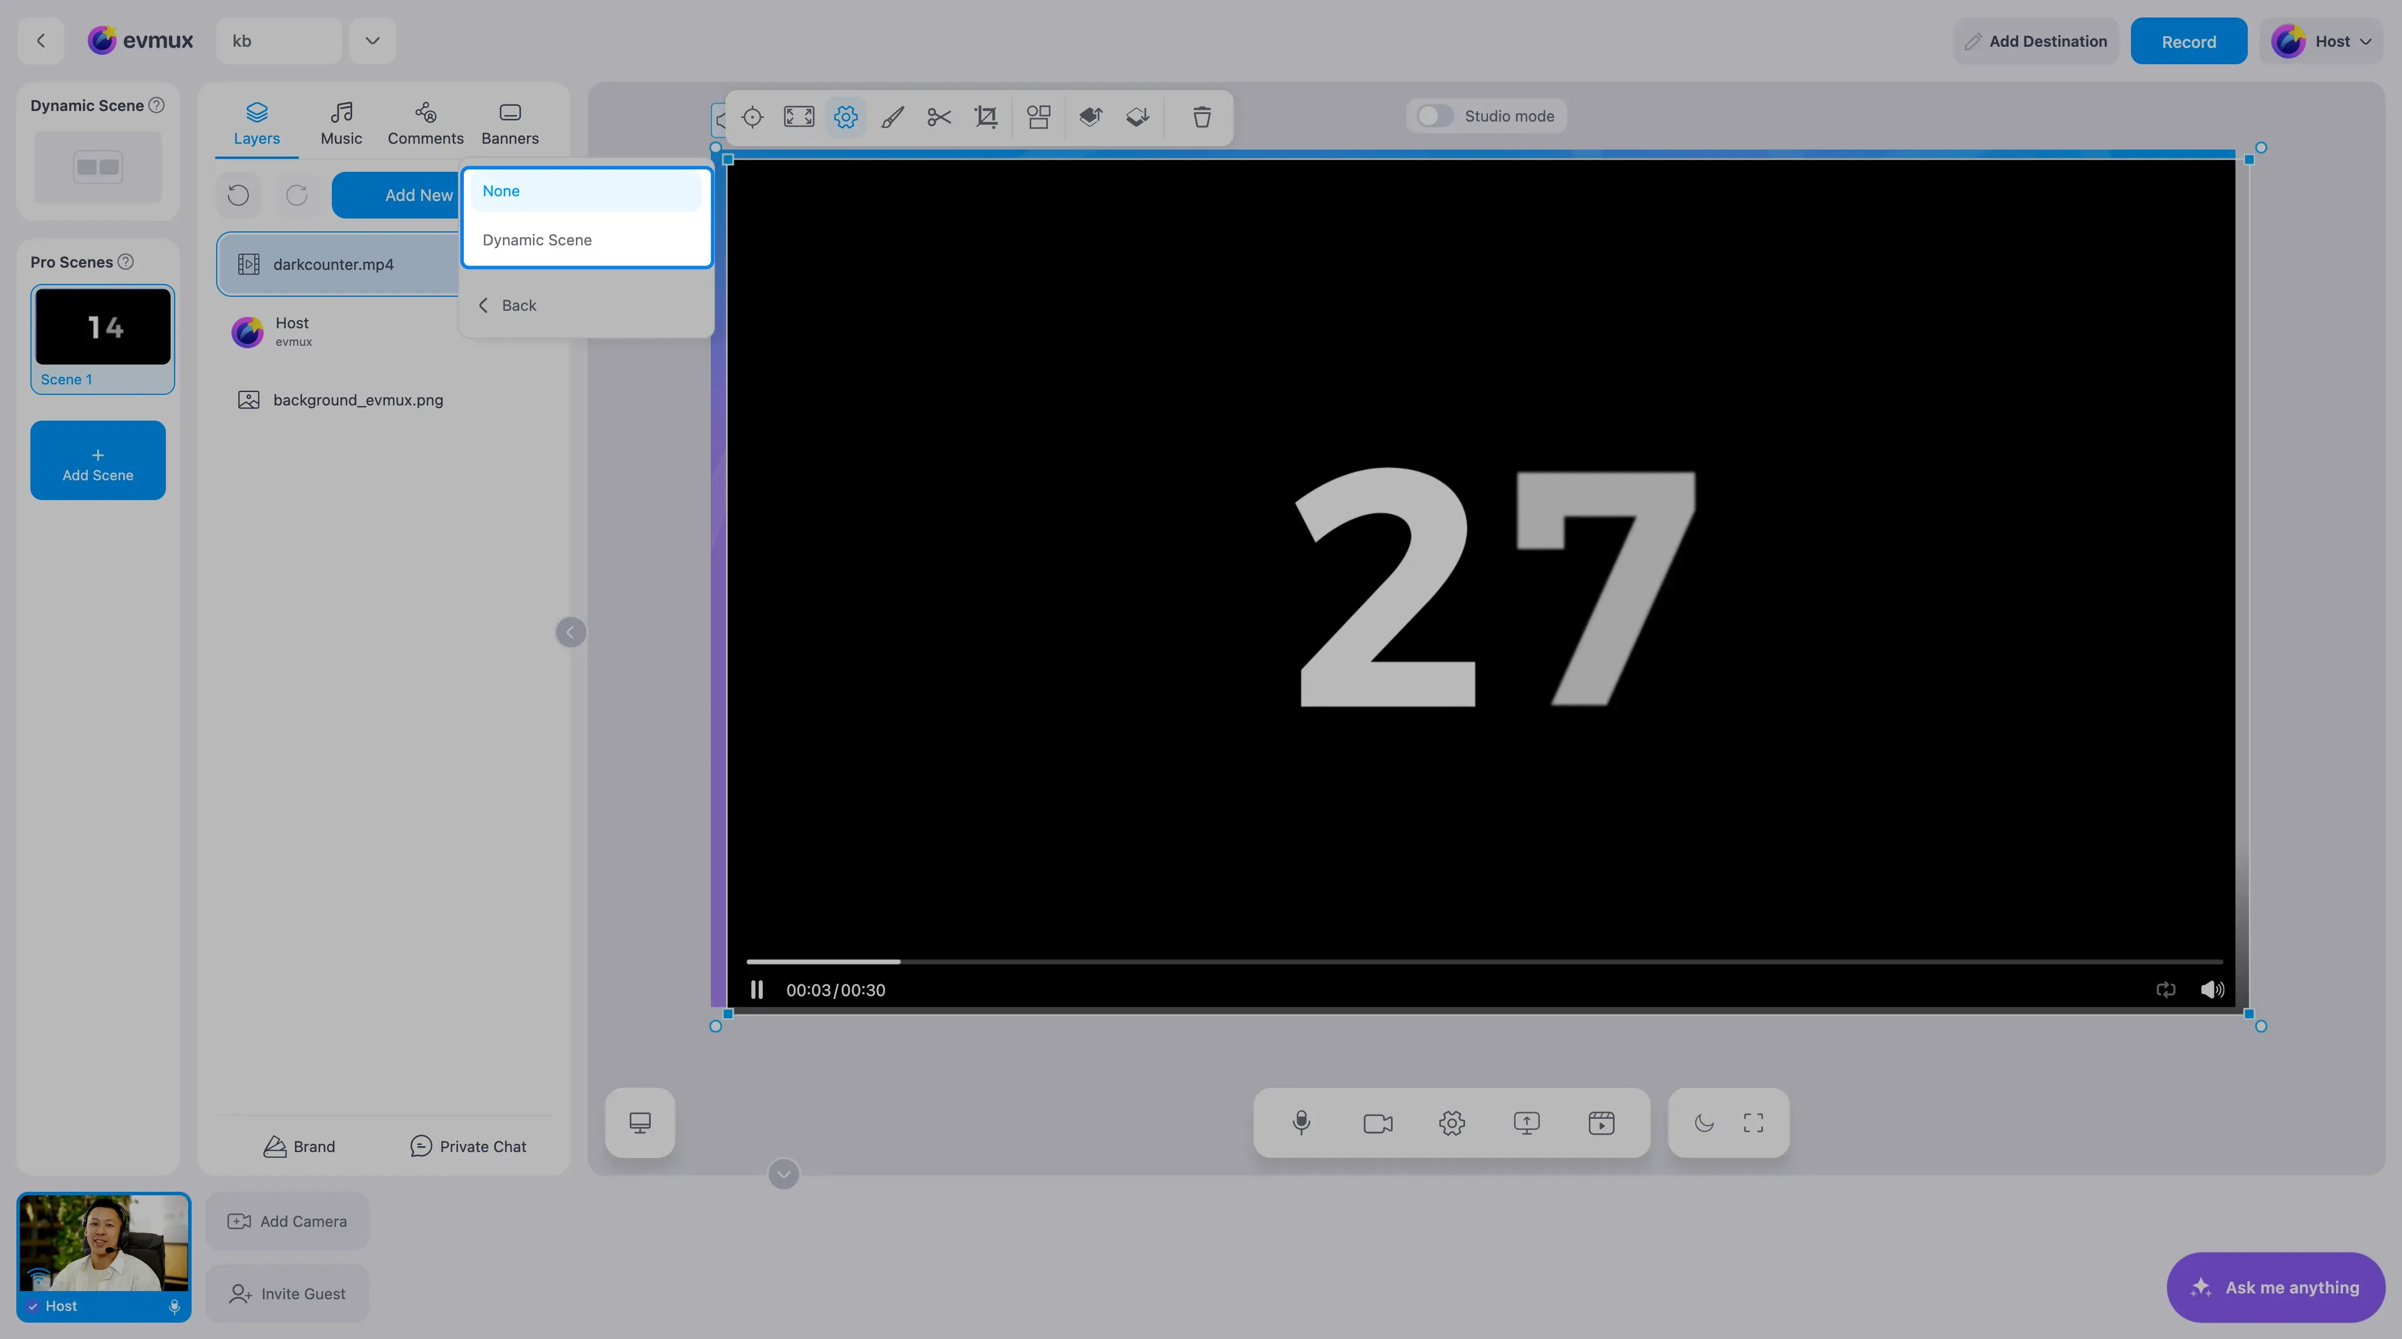Click the center-position target icon in toolbar
2402x1339 pixels.
[752, 117]
